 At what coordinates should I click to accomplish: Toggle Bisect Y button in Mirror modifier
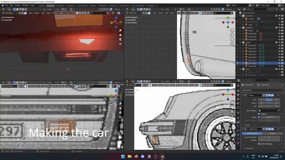pos(269,103)
